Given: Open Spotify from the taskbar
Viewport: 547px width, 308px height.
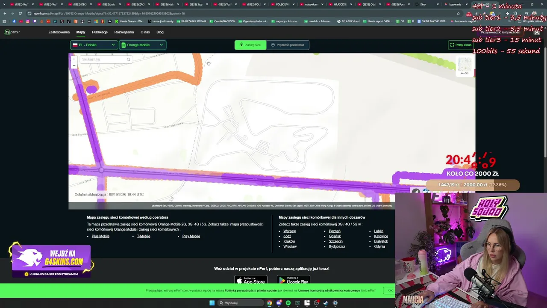Looking at the screenshot, I should tap(288, 303).
